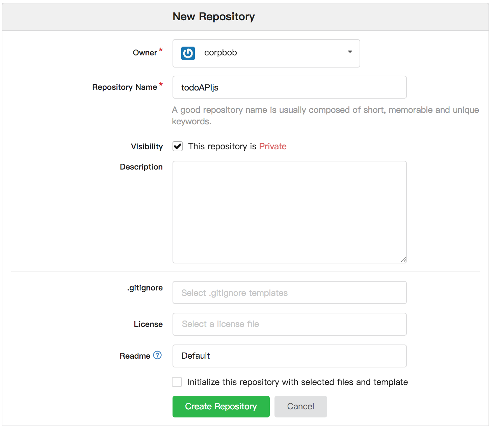Screen dimensions: 499x435
Task: Click the Readme label text
Action: coord(135,356)
